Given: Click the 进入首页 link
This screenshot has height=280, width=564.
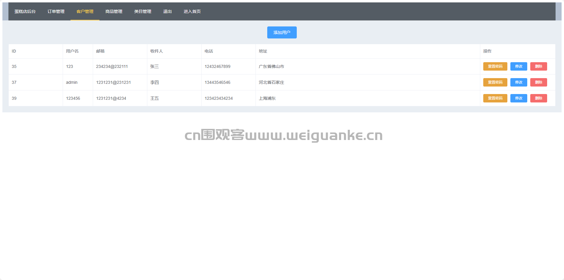Looking at the screenshot, I should (x=192, y=11).
